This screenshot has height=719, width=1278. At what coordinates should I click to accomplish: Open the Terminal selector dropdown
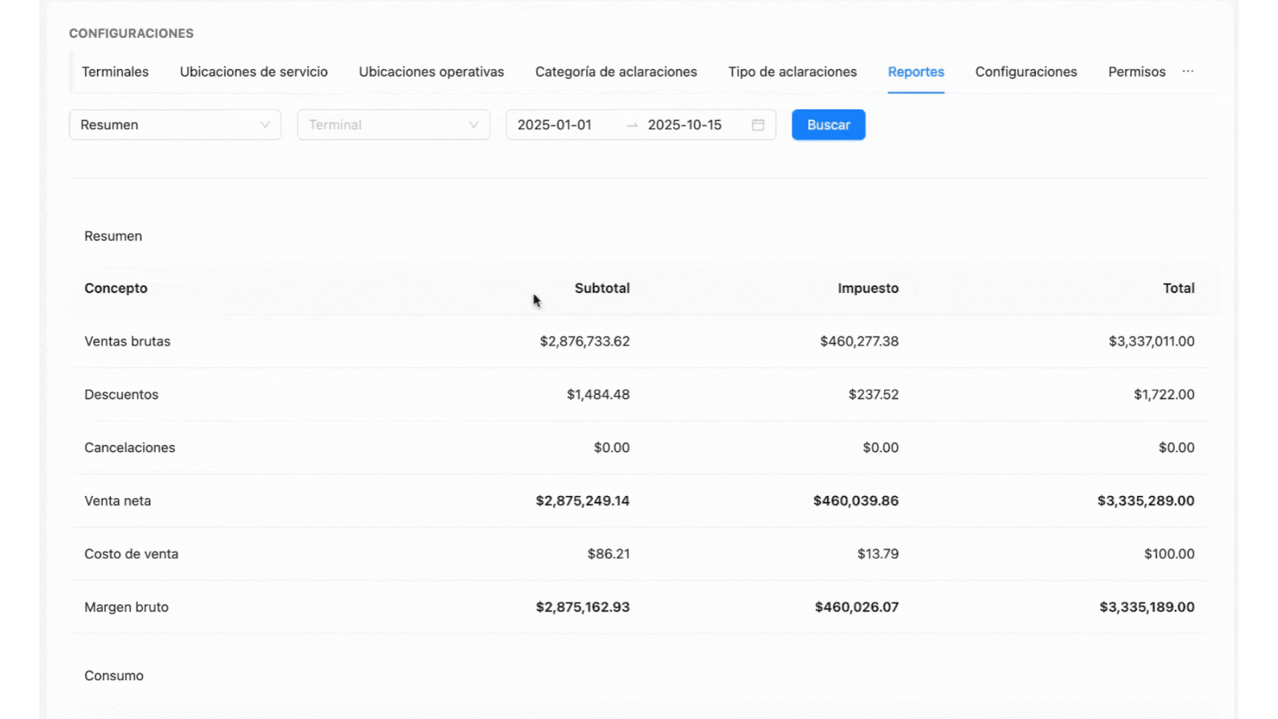(386, 125)
